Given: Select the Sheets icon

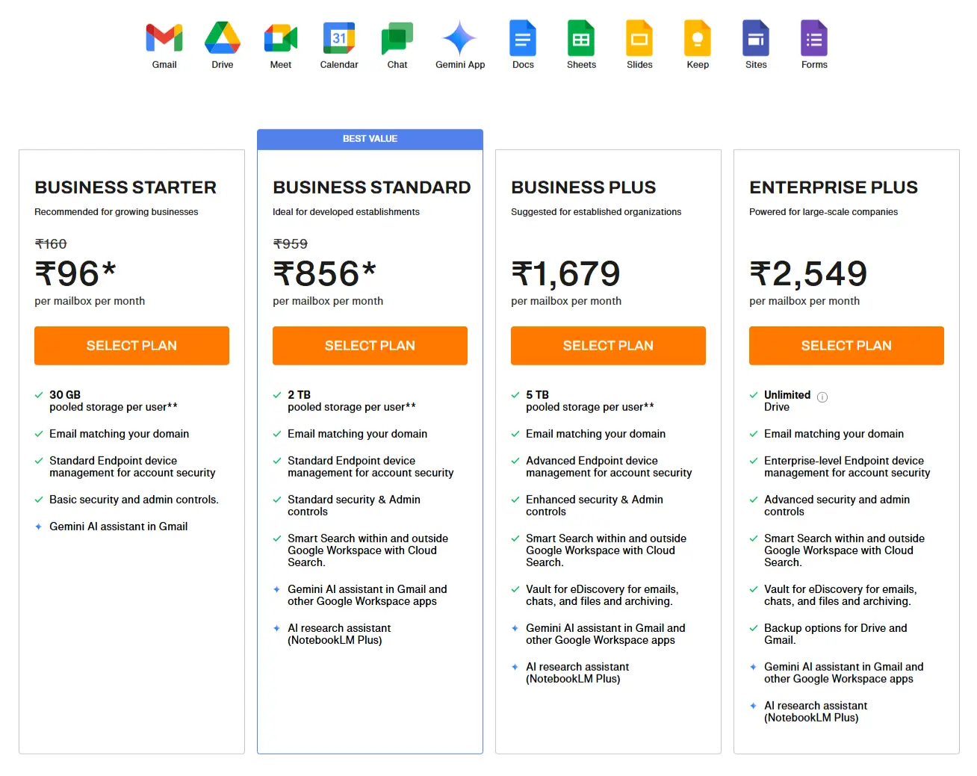Looking at the screenshot, I should [580, 36].
